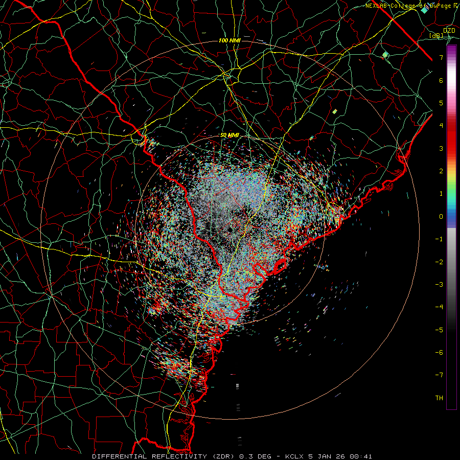Click the black radar site dot at the center

point(230,229)
